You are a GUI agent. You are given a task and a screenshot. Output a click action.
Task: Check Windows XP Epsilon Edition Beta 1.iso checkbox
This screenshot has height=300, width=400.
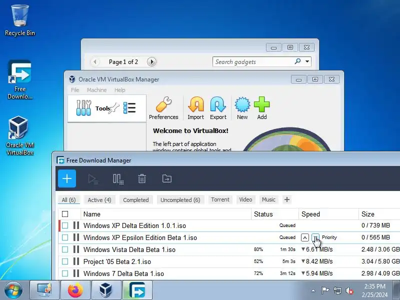click(65, 237)
